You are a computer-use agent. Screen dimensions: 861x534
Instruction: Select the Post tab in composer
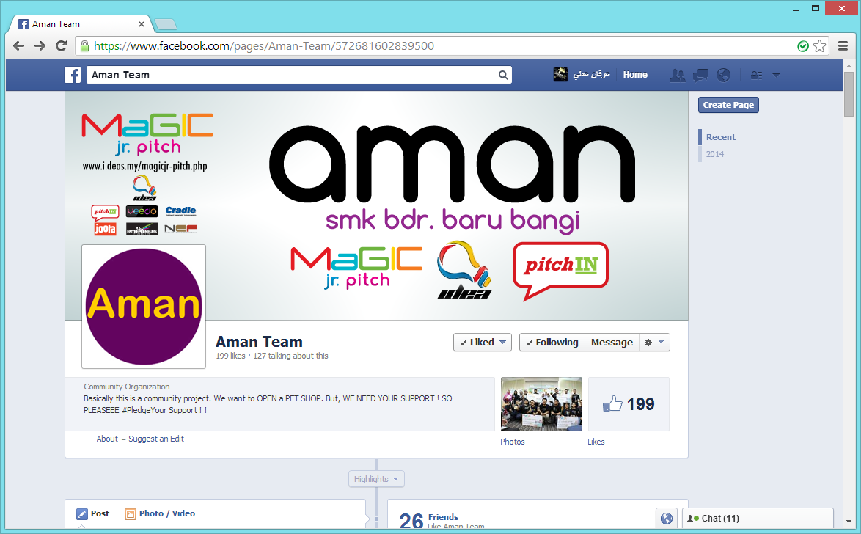[x=93, y=513]
